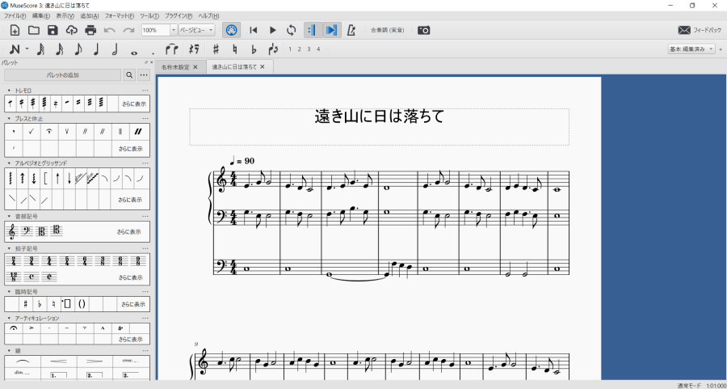Click the undo arrow icon
Viewport: 727px width, 389px height.
coord(109,30)
